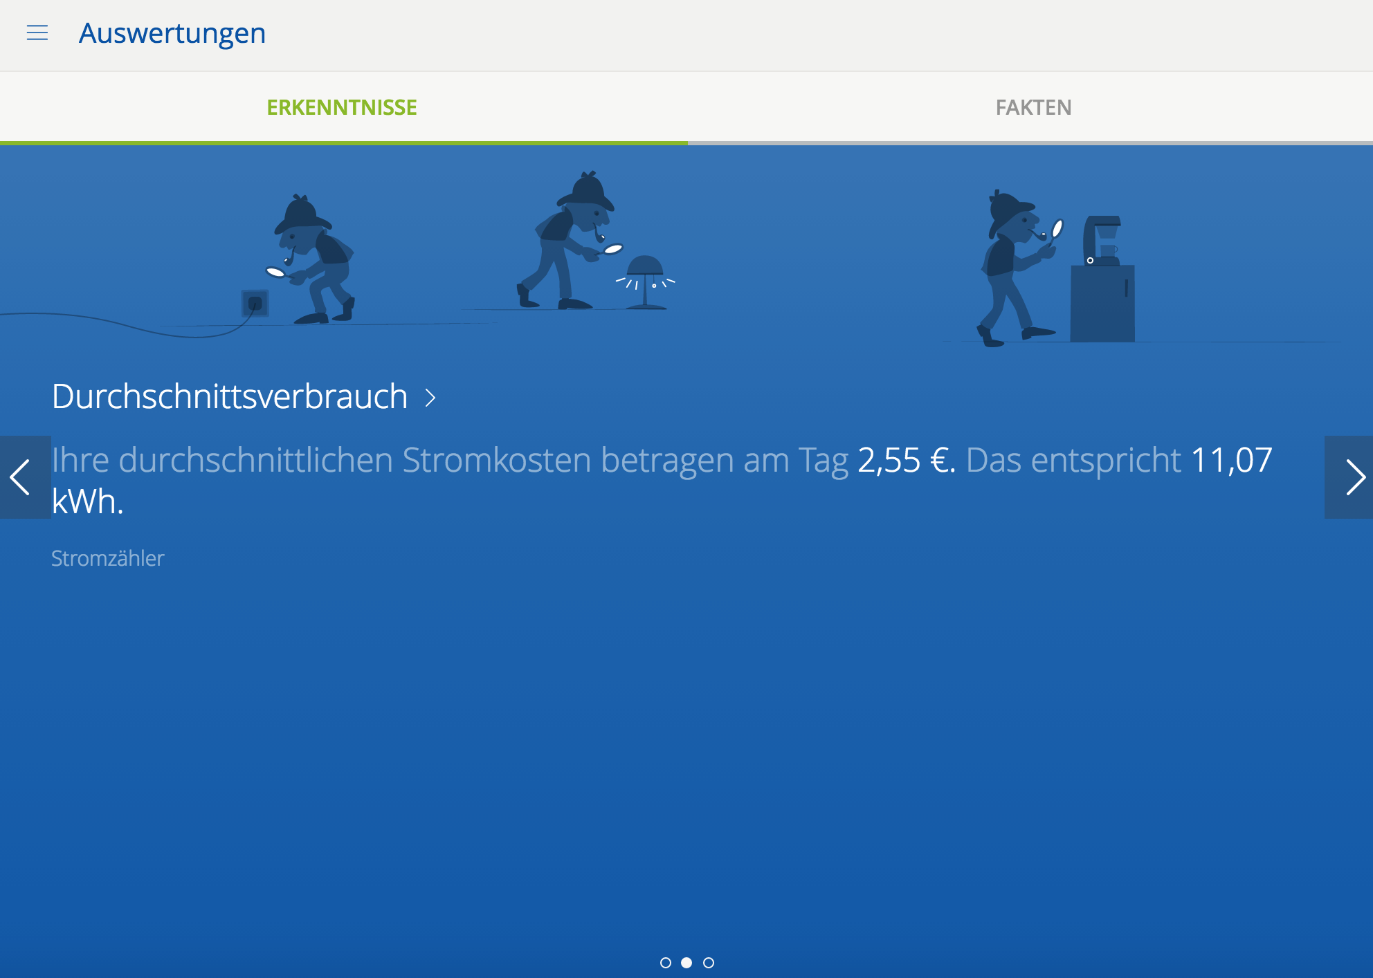
Task: Open the Durchschnittsverbrauch heading link
Action: [230, 397]
